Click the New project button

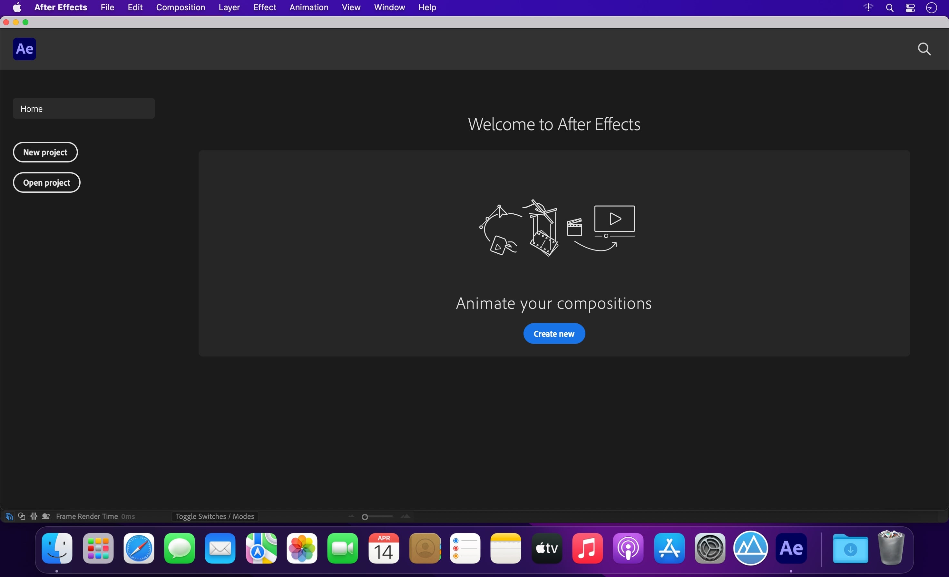click(45, 152)
